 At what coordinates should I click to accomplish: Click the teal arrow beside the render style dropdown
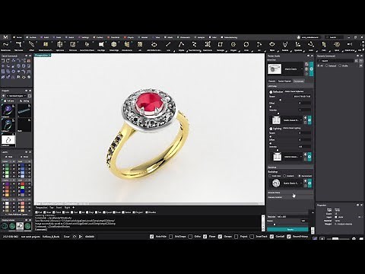311,69
